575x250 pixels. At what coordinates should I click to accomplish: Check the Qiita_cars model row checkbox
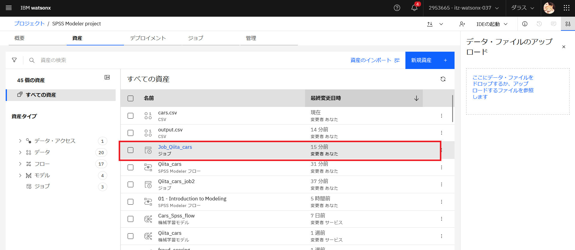130,236
